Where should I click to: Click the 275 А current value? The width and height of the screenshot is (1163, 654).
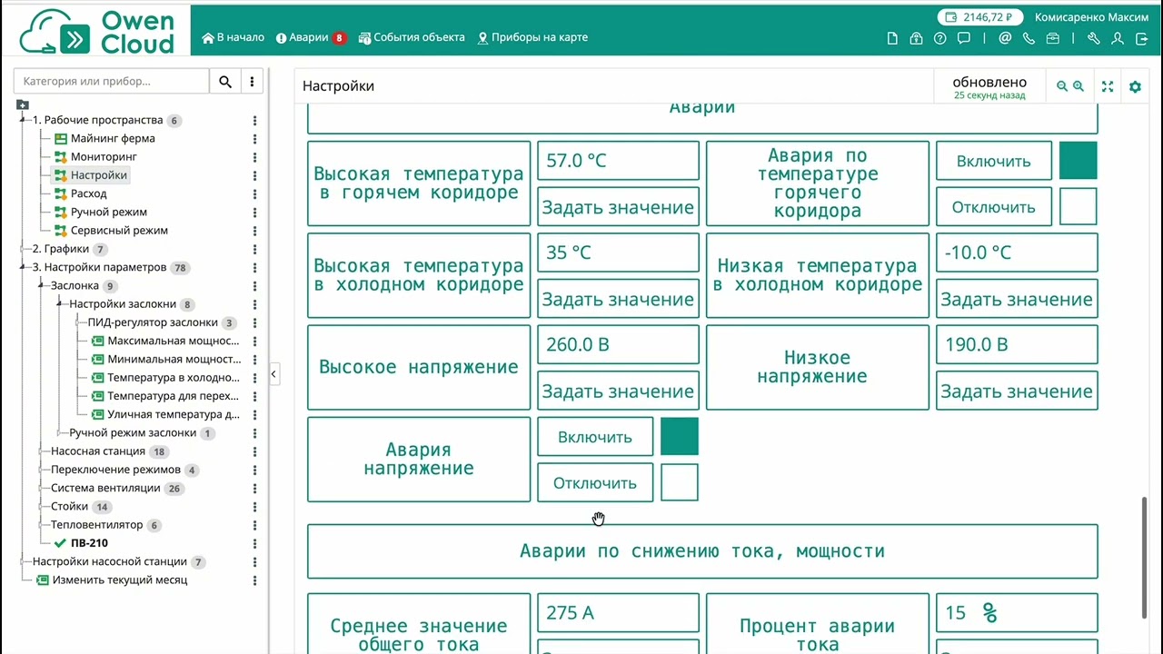[618, 613]
